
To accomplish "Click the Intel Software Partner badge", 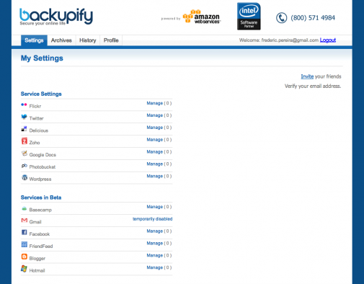I will pyautogui.click(x=249, y=17).
